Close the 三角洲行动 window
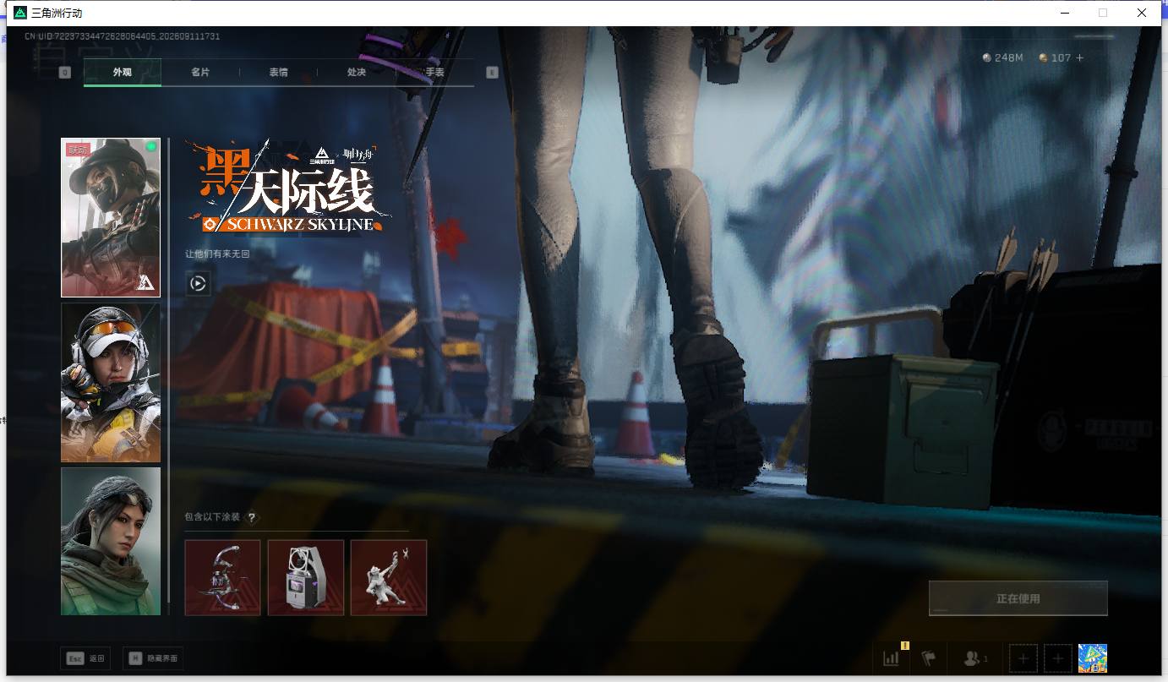Image resolution: width=1168 pixels, height=682 pixels. click(1142, 13)
